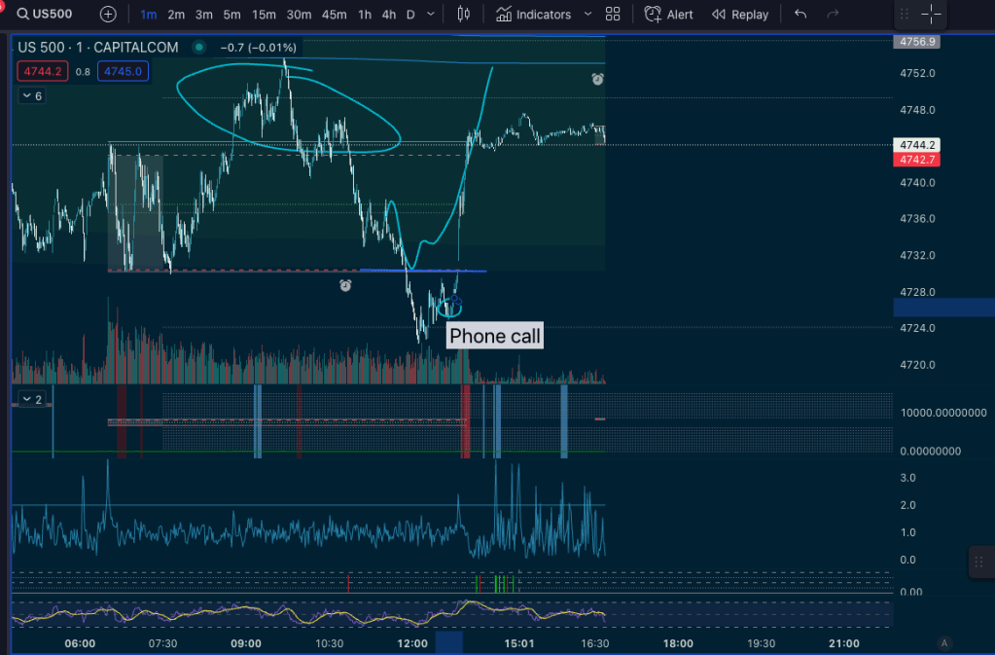Open the indicator templates grid icon
This screenshot has width=995, height=655.
[x=613, y=15]
